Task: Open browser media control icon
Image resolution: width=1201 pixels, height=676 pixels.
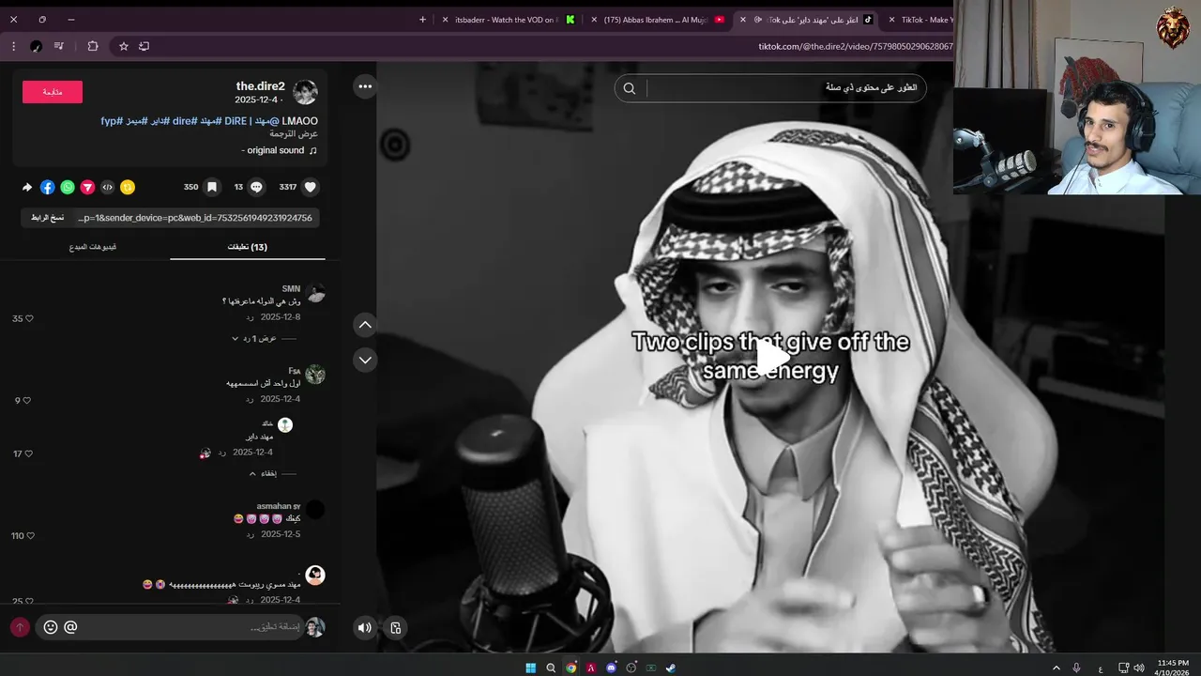Action: pyautogui.click(x=59, y=46)
